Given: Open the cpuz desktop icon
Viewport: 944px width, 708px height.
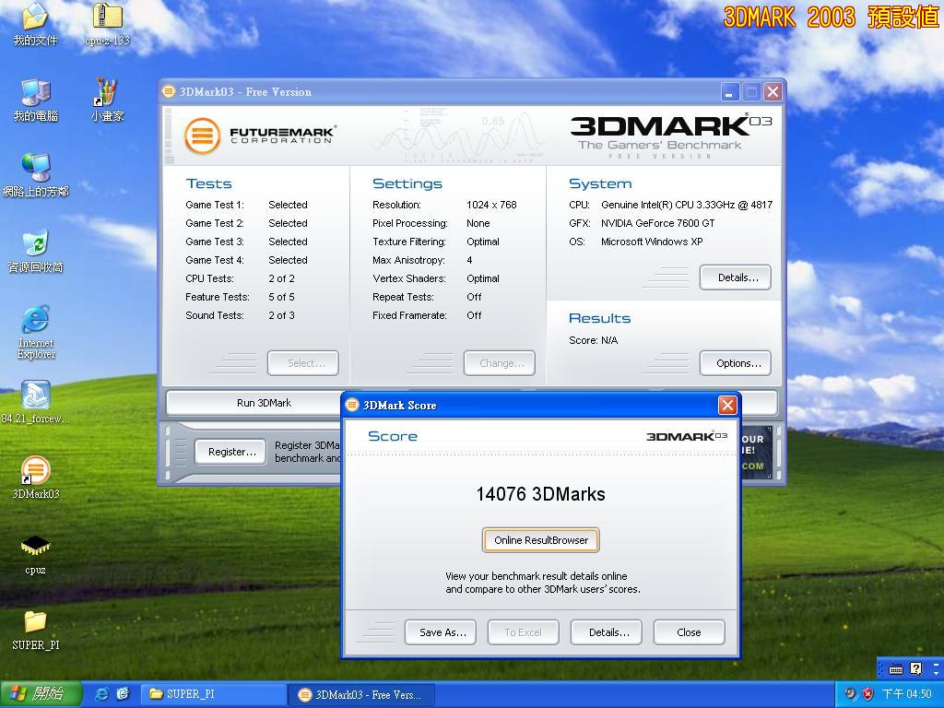Looking at the screenshot, I should point(35,547).
